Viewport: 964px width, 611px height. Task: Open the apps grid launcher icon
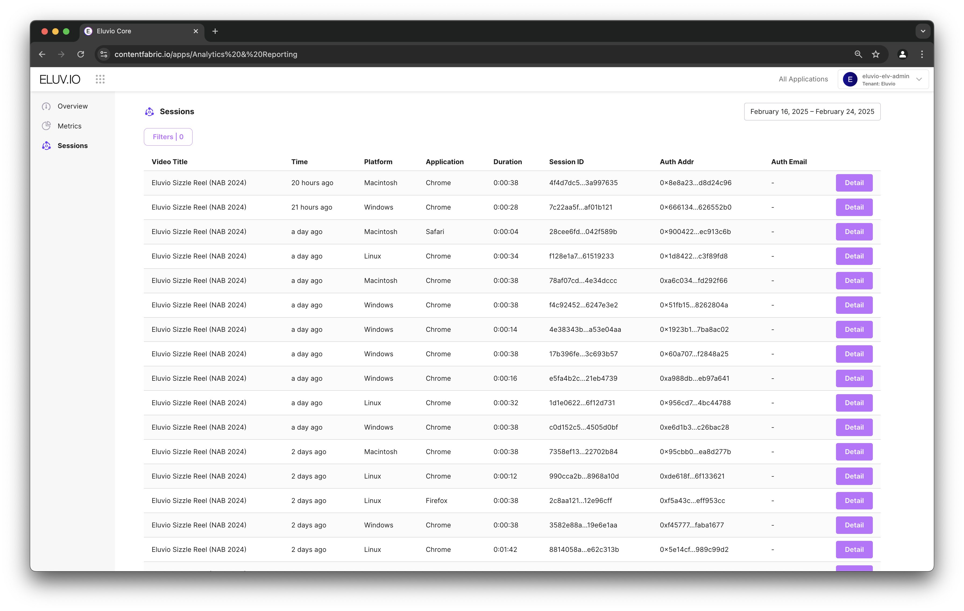point(100,79)
